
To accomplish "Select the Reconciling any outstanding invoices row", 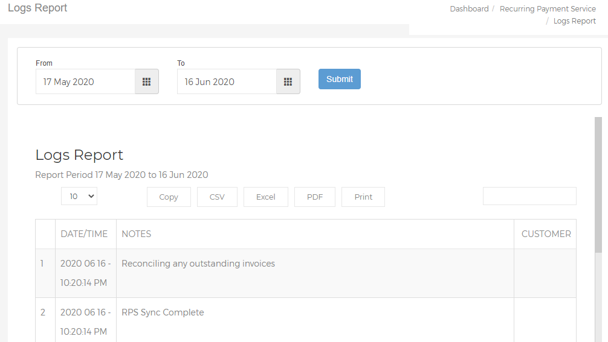I will coord(306,273).
